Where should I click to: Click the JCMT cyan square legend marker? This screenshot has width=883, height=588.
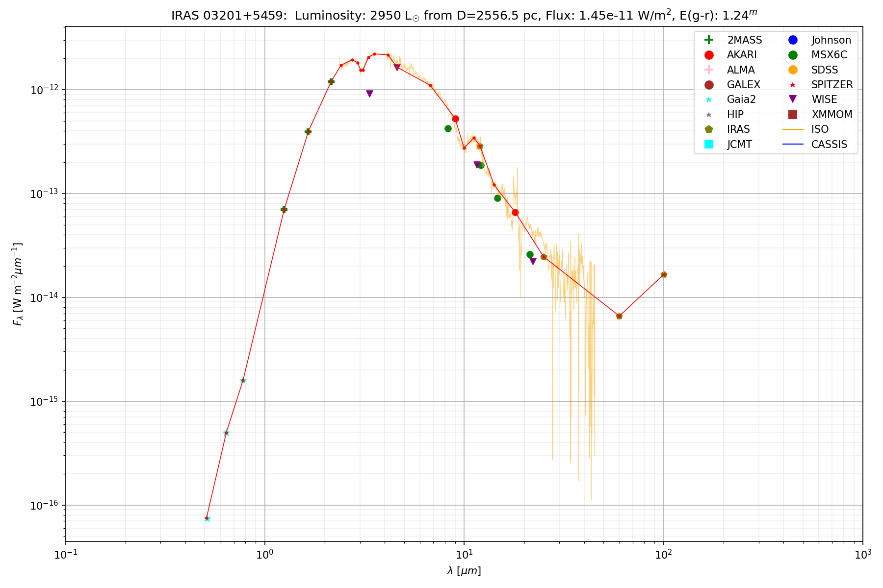[x=708, y=144]
